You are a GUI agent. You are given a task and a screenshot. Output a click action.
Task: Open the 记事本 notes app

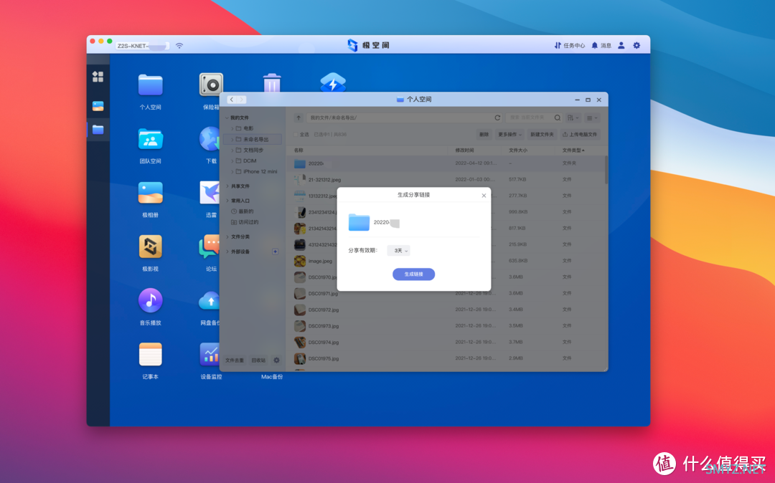point(150,354)
